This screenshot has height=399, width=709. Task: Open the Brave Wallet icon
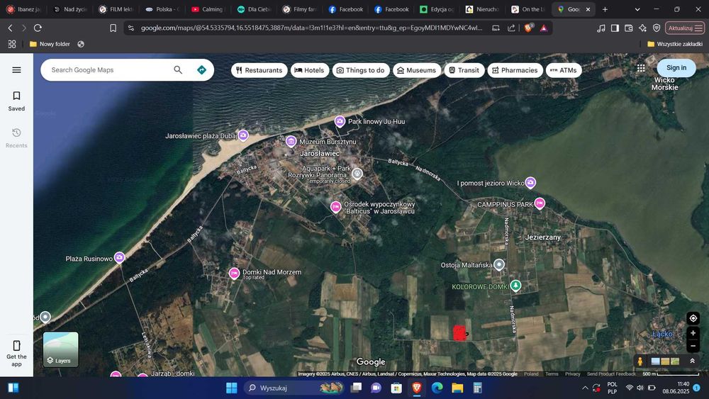(x=628, y=28)
